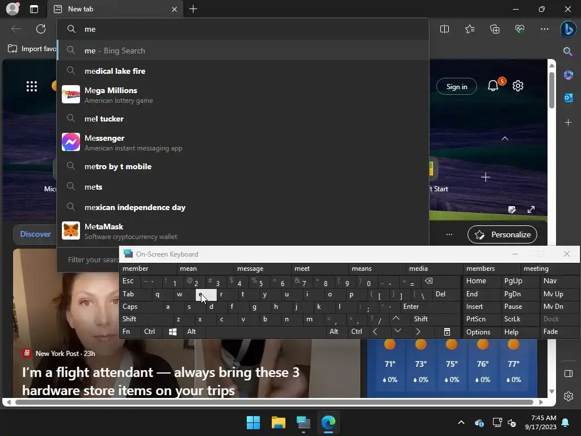The height and width of the screenshot is (436, 581).
Task: Toggle the sidebar panel layout icon
Action: [569, 374]
